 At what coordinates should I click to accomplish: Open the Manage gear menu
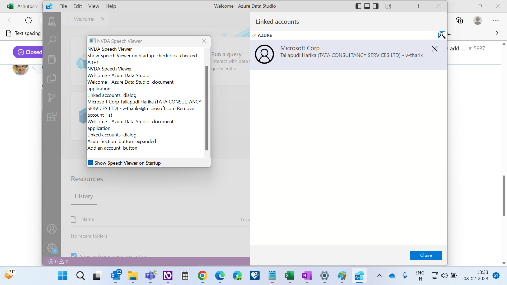tap(52, 248)
